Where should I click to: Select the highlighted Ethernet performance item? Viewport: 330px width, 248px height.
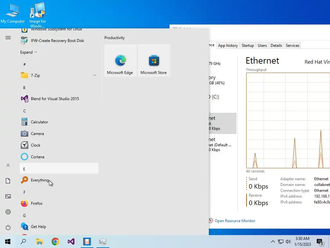pos(223,123)
